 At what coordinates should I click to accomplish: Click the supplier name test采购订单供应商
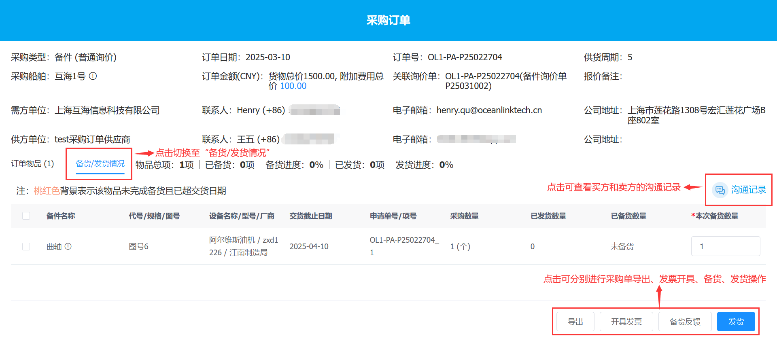pyautogui.click(x=92, y=140)
